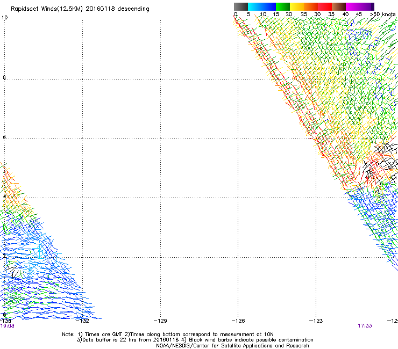Click the gray 0-5 knots legend segment
Image resolution: width=398 pixels, height=349 pixels.
click(241, 6)
